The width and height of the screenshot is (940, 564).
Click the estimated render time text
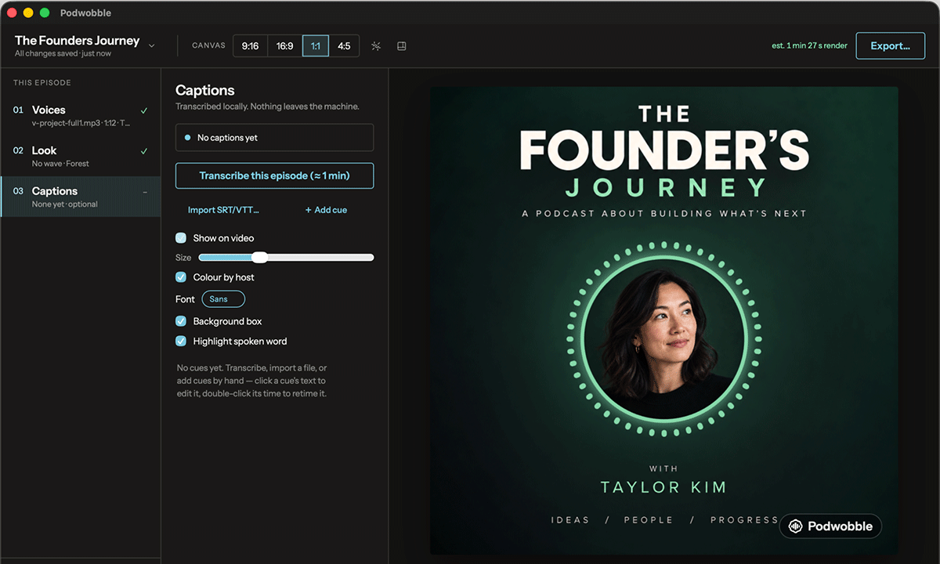coord(809,46)
